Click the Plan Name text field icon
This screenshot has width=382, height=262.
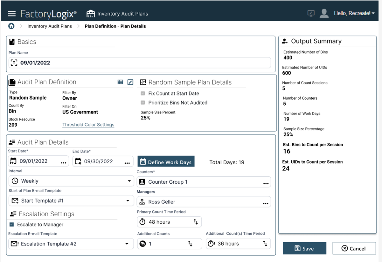point(14,62)
